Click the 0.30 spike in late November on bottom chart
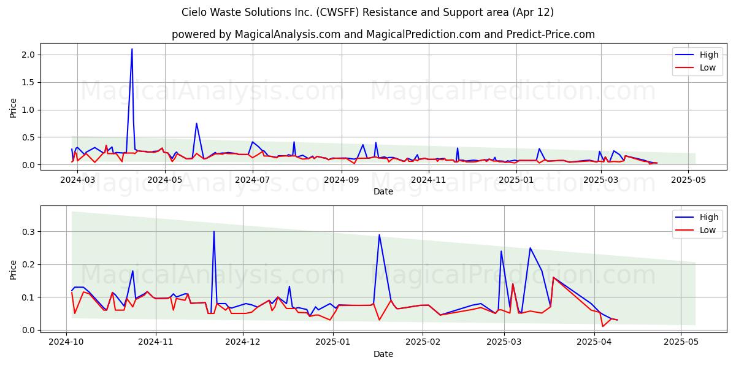The width and height of the screenshot is (736, 368). pos(214,231)
